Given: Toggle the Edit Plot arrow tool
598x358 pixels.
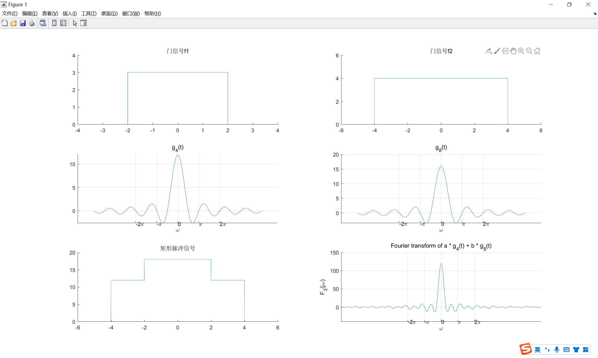Looking at the screenshot, I should pyautogui.click(x=75, y=23).
